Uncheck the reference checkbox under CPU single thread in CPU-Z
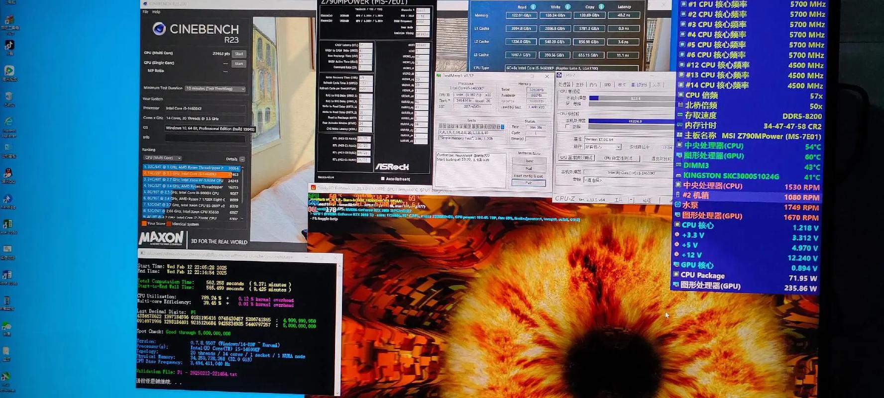 click(568, 104)
